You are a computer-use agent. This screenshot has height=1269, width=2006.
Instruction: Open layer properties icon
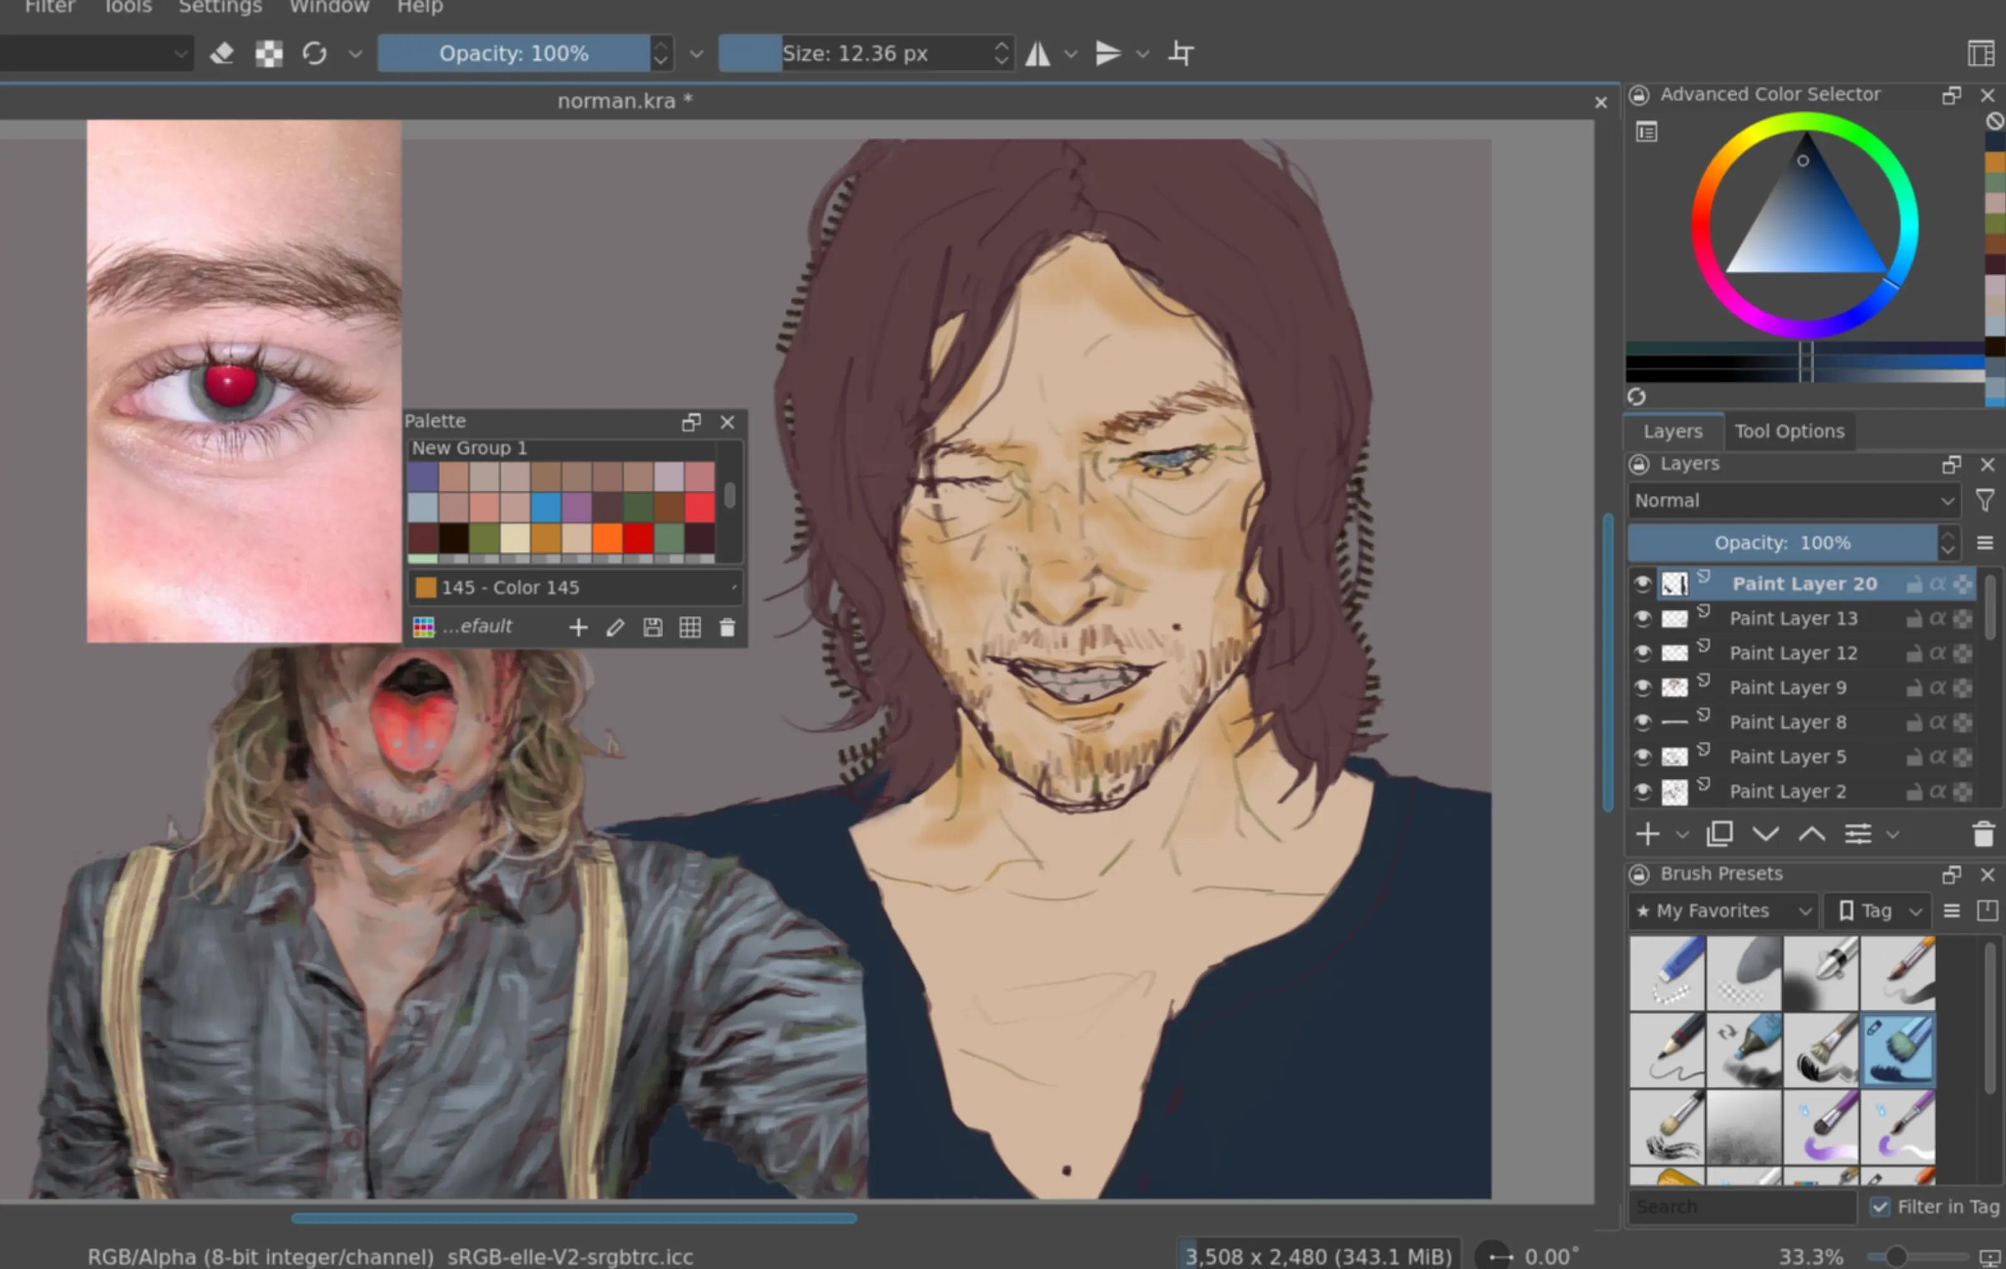coord(1858,834)
